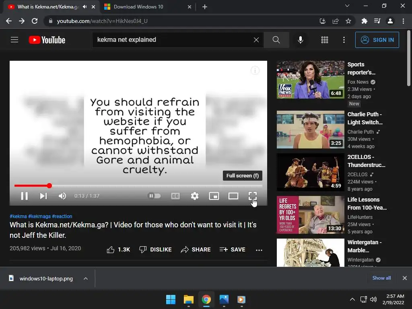Switch to theater mode
The width and height of the screenshot is (412, 309).
pos(233,196)
